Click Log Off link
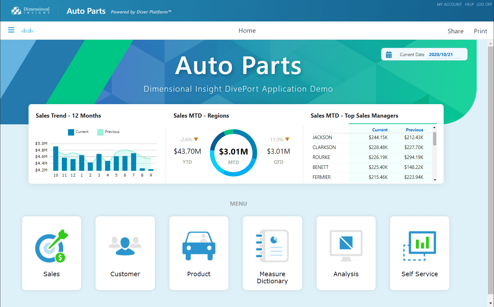494x307 pixels. click(x=484, y=4)
